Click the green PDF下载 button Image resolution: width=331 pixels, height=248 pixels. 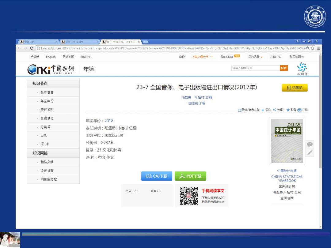tap(190, 176)
